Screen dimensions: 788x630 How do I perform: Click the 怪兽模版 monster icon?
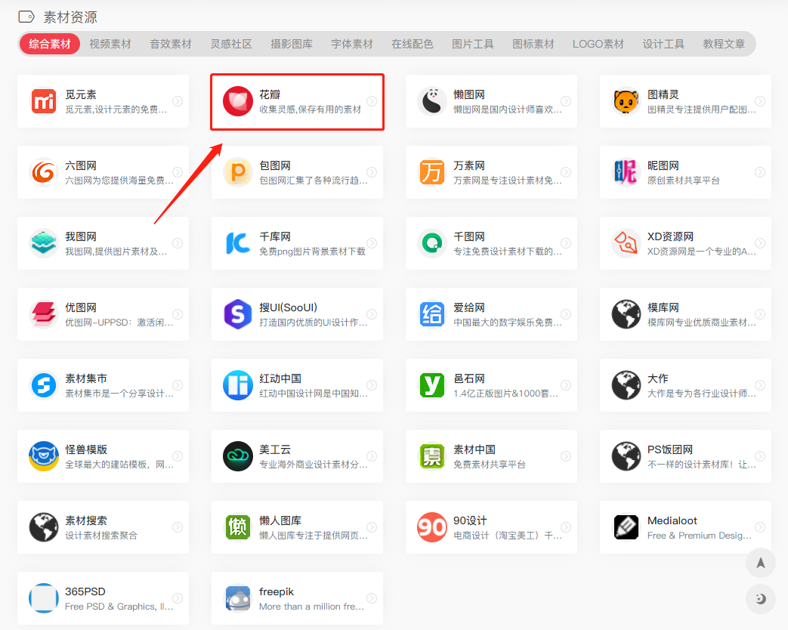(44, 456)
